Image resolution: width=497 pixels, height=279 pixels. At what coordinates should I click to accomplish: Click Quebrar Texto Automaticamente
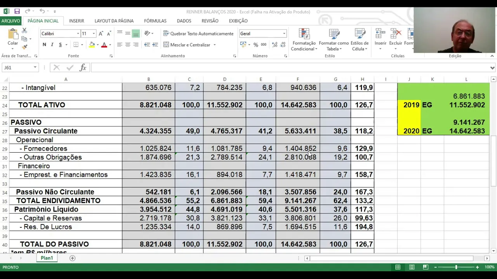coord(198,34)
